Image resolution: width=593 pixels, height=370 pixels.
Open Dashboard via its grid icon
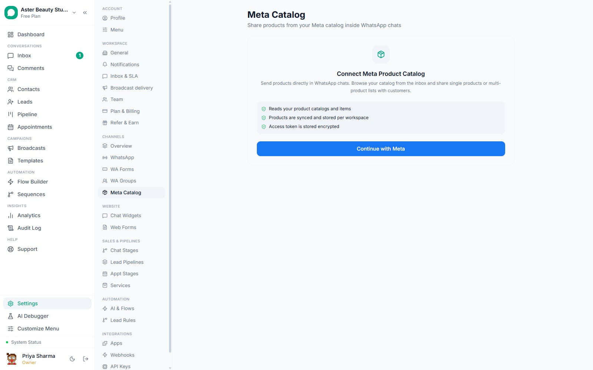point(10,34)
